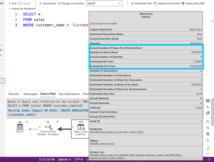Select the Query Plan tab

[x=48, y=94]
